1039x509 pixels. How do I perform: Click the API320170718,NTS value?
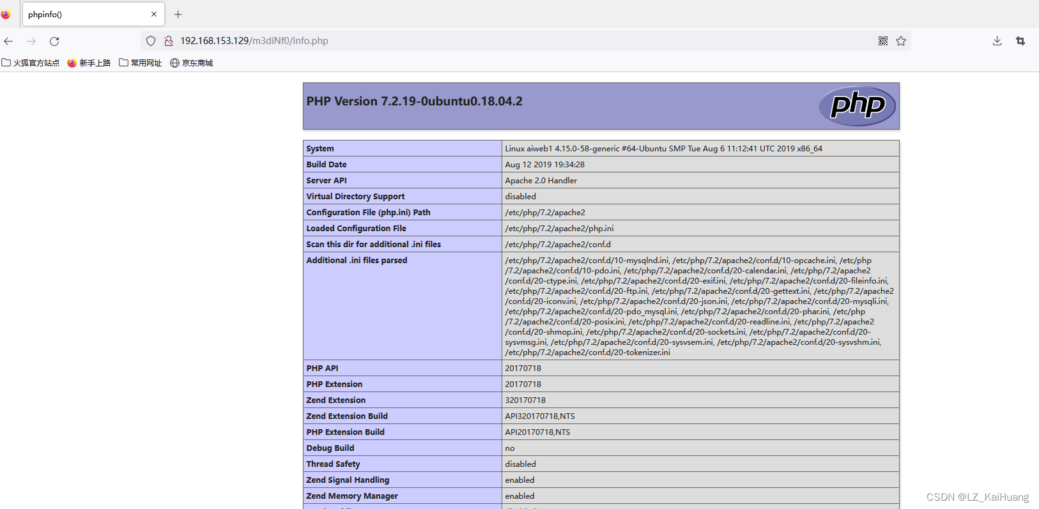540,416
